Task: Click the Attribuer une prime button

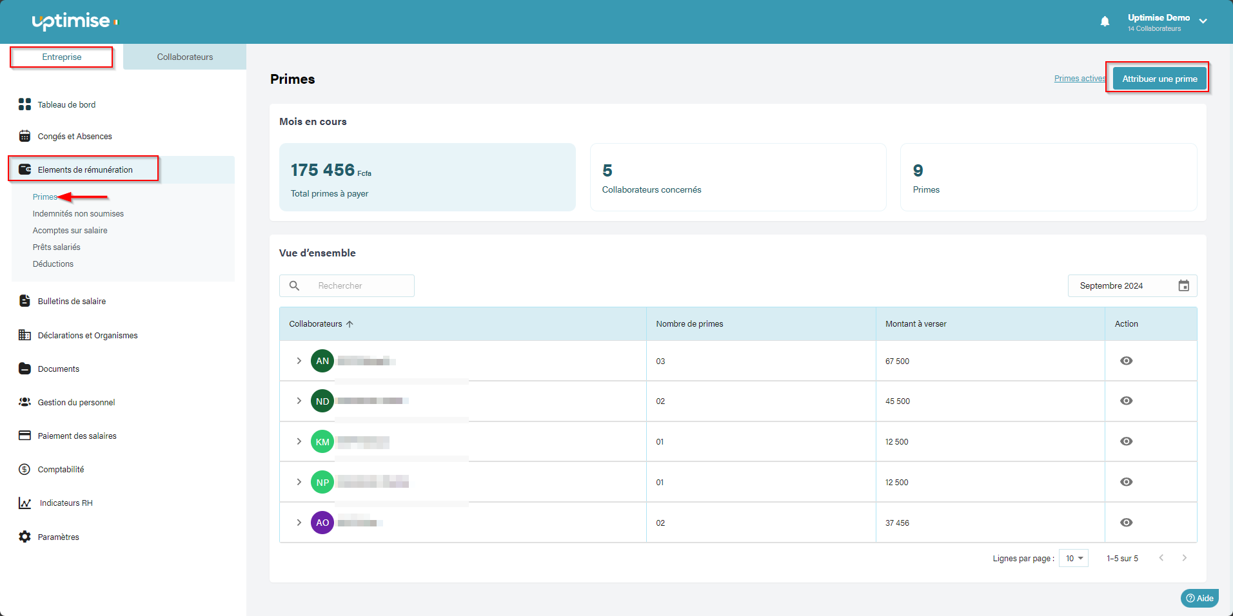Action: pyautogui.click(x=1159, y=79)
